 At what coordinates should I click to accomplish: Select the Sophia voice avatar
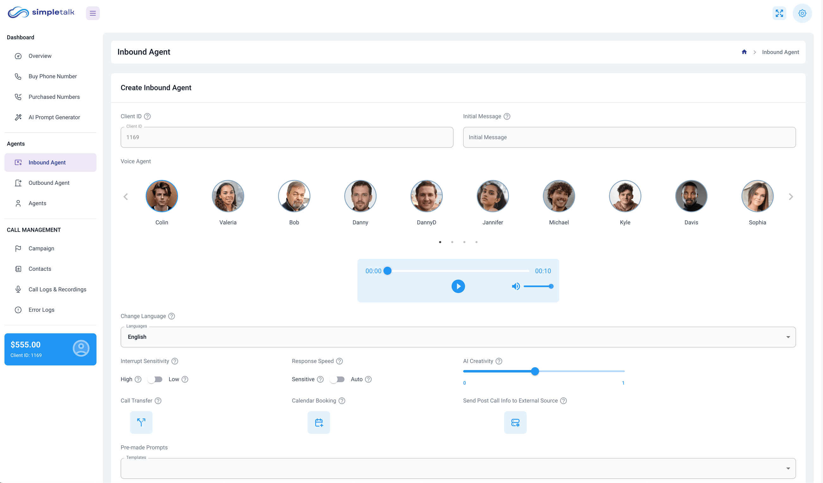758,196
